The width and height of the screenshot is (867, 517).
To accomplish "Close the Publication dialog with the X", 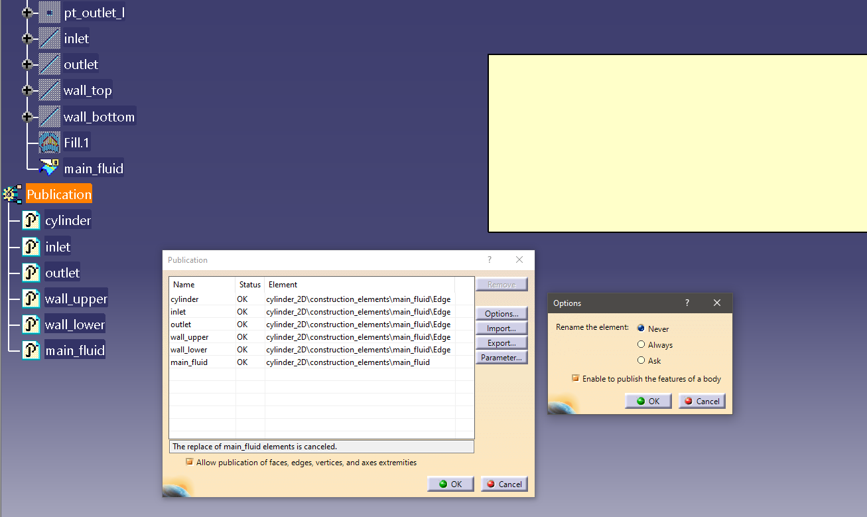I will click(x=519, y=260).
